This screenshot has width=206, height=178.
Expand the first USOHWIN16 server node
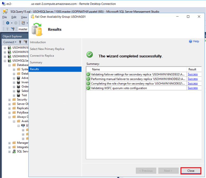[x=5, y=48]
